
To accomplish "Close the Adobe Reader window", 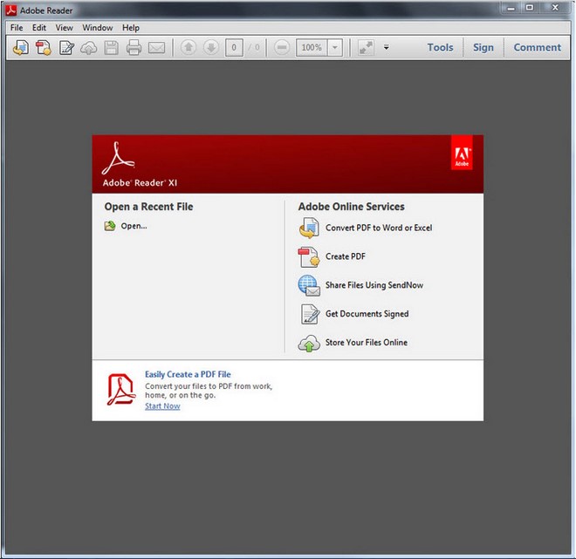I will tap(555, 8).
